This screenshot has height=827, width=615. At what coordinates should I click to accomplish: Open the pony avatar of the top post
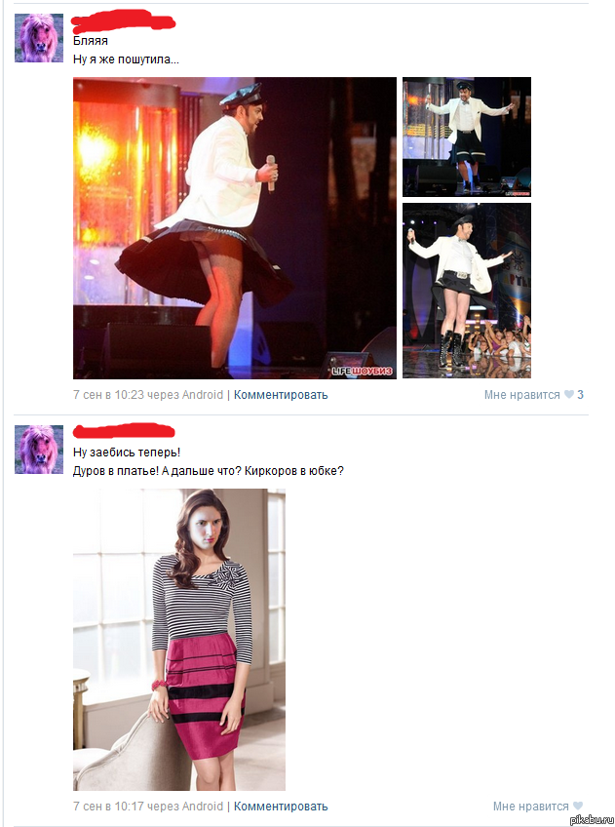[38, 38]
